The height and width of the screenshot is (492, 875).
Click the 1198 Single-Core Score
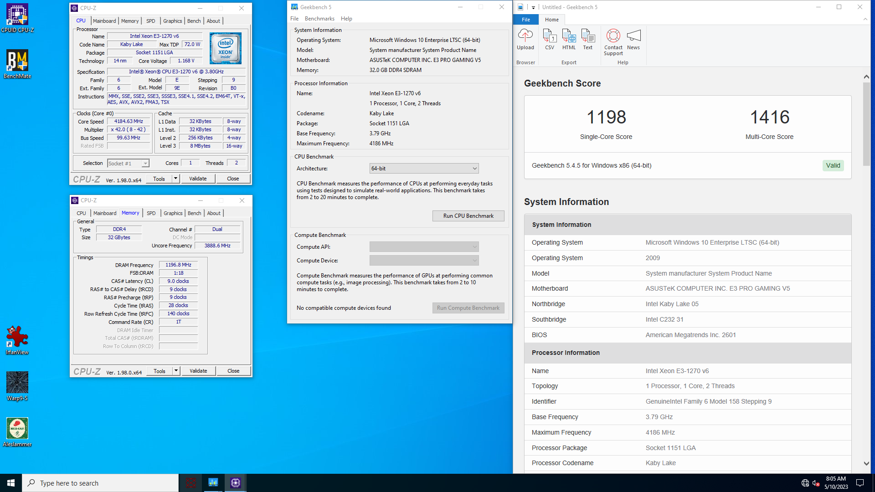coord(606,117)
